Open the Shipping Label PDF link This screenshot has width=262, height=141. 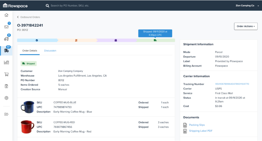coord(201,131)
